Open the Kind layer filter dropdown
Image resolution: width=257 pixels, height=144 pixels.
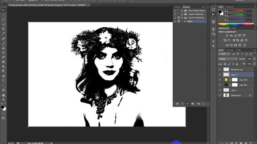point(224,54)
